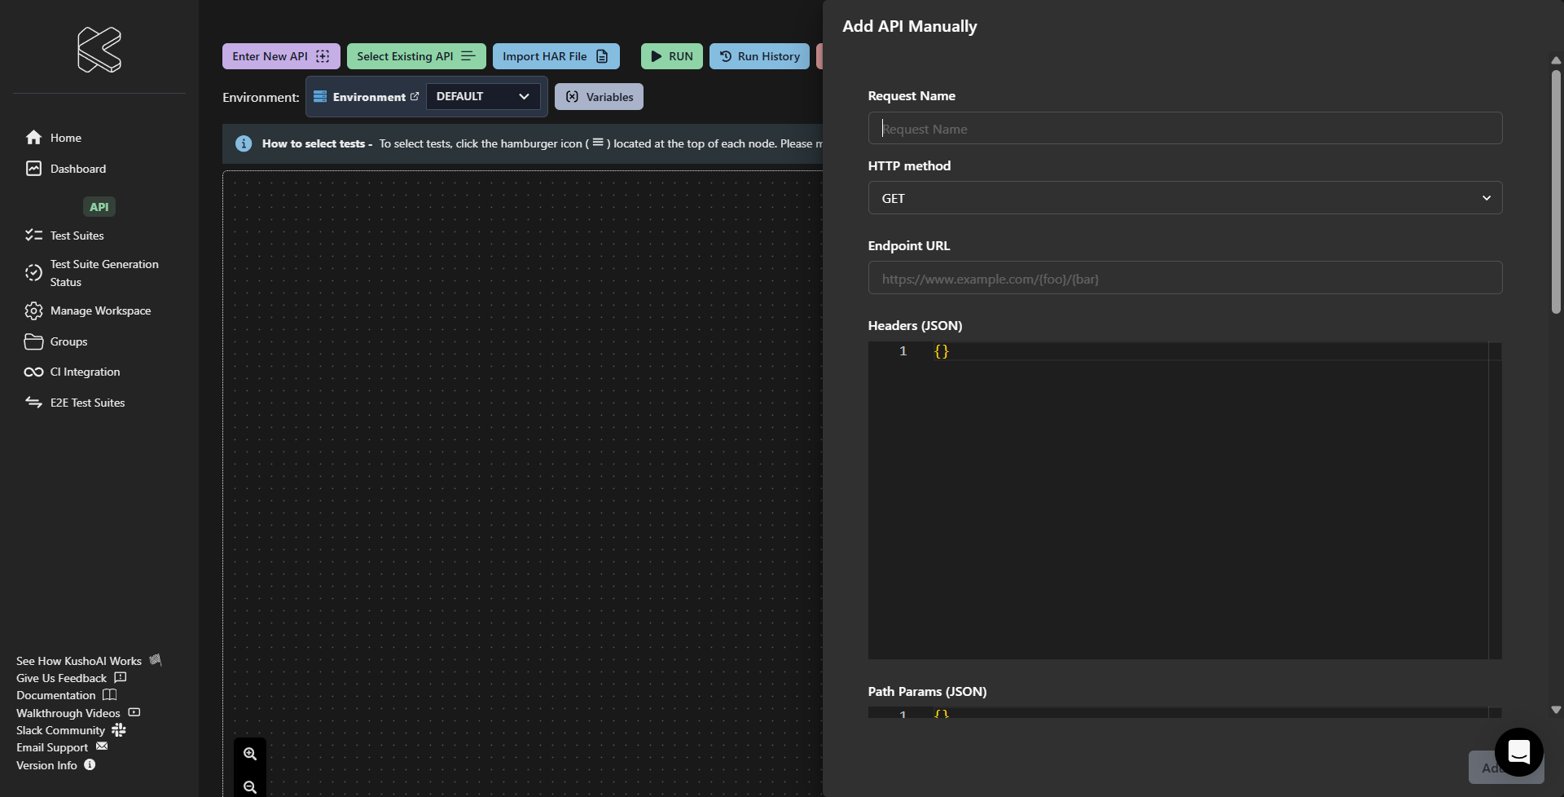The width and height of the screenshot is (1564, 797).
Task: Open the chat support bubble icon
Action: (1518, 752)
